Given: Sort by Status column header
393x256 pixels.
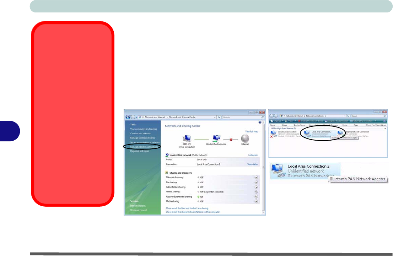Looking at the screenshot, I should tap(285, 125).
